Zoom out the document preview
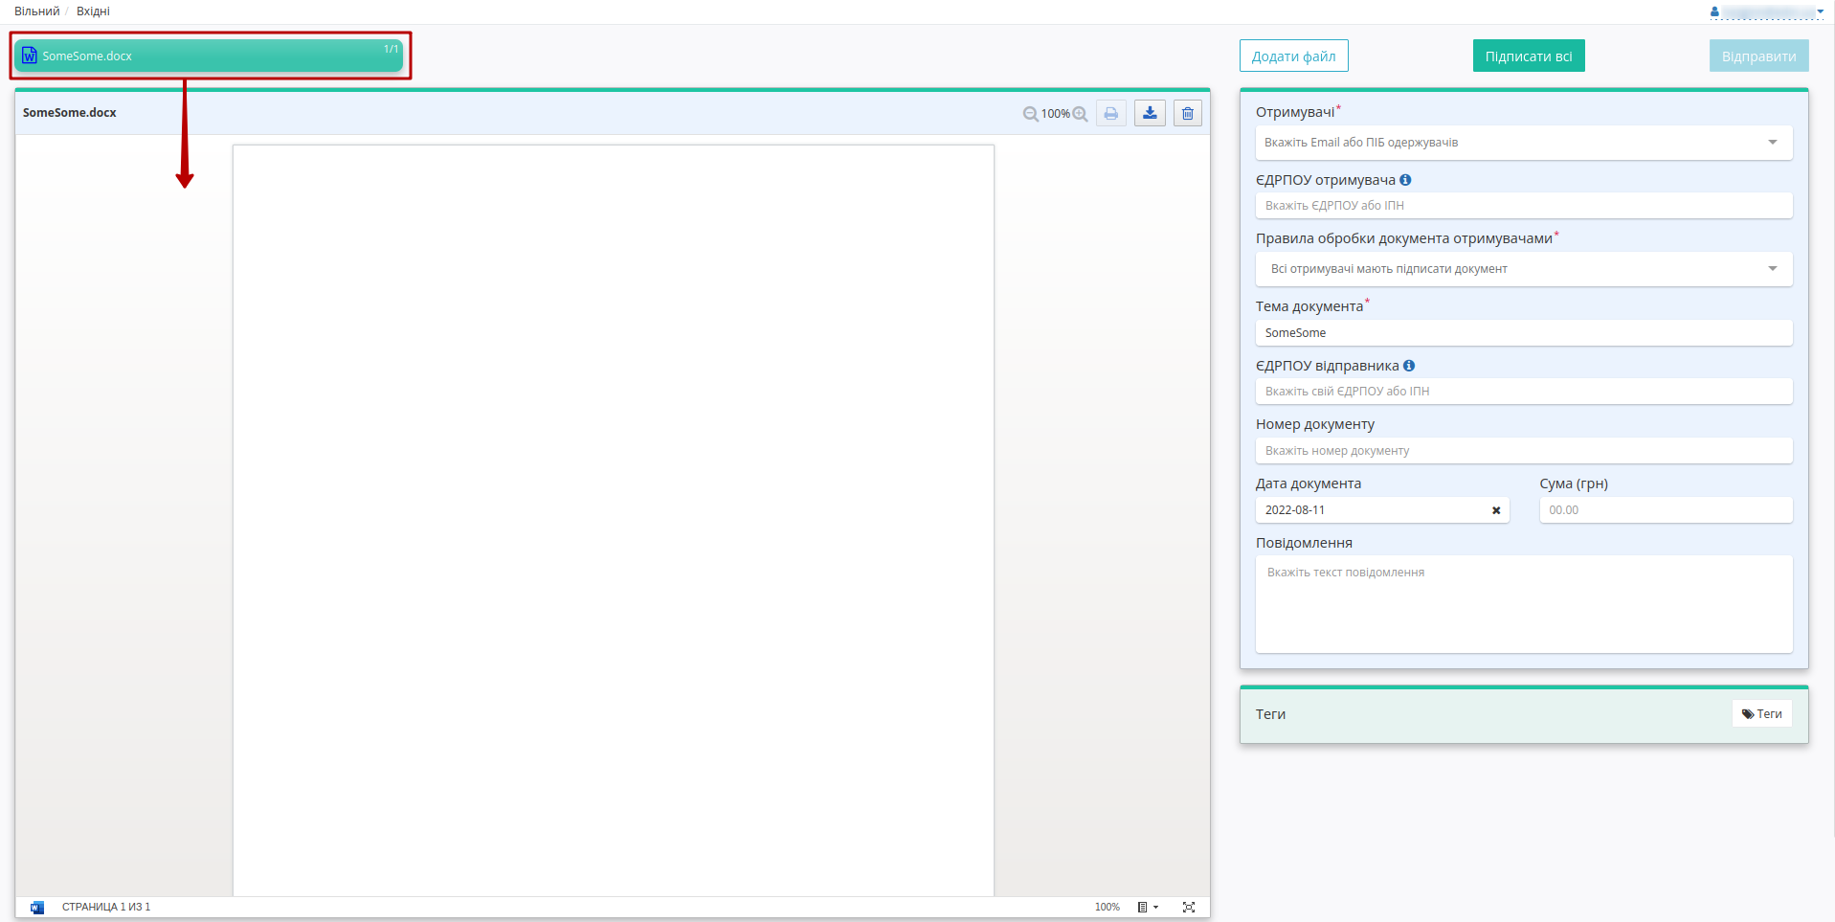 (x=1030, y=114)
